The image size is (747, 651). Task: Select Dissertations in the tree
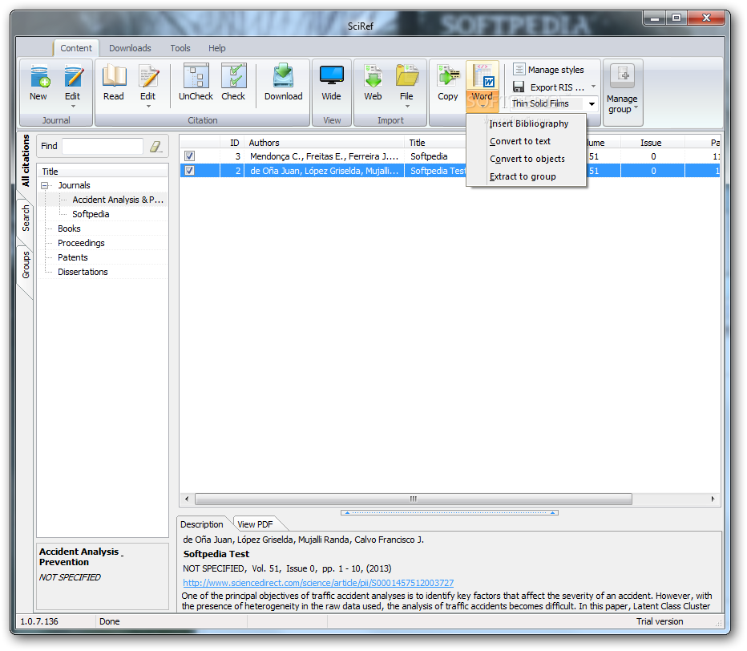83,272
